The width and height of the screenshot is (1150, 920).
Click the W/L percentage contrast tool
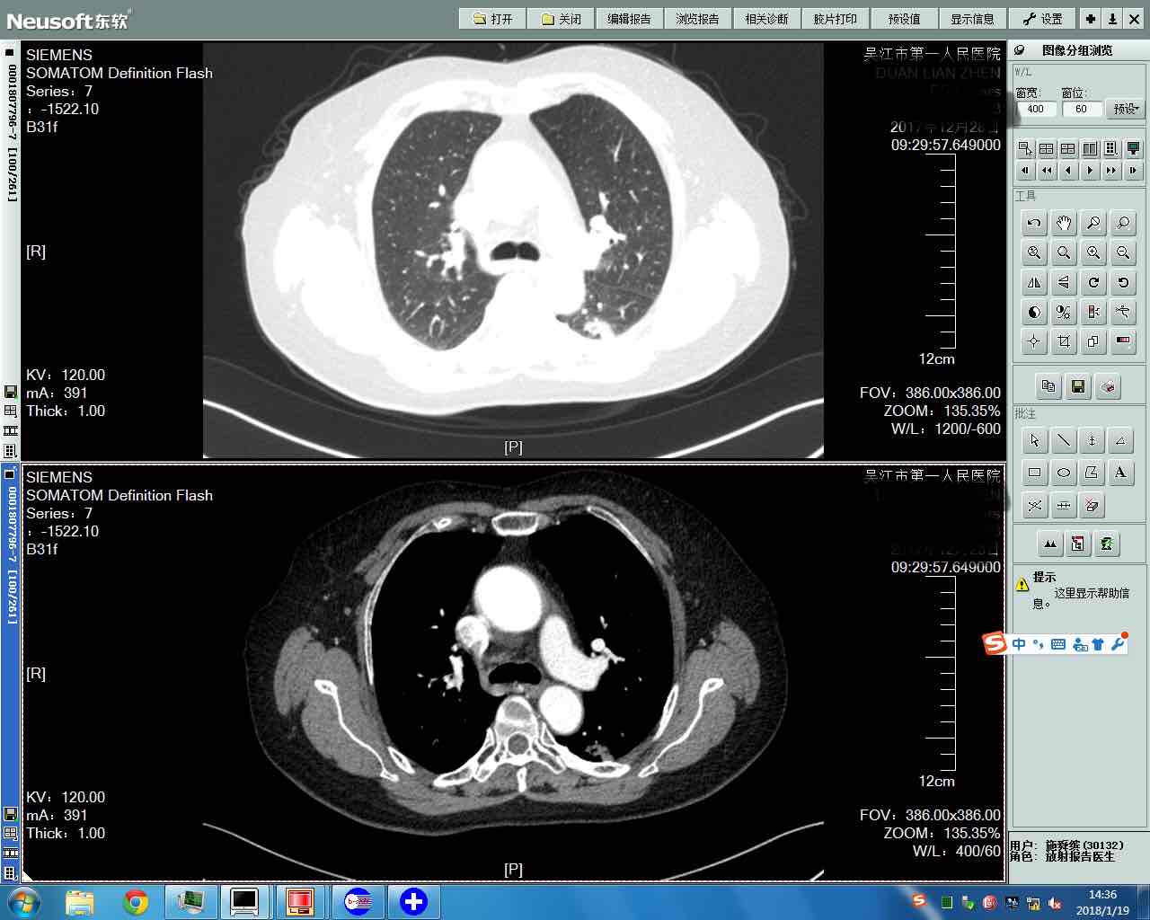pos(1064,313)
